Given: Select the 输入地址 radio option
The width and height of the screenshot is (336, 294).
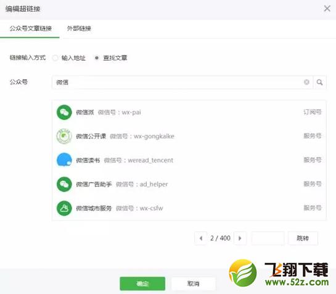Looking at the screenshot, I should (55, 58).
